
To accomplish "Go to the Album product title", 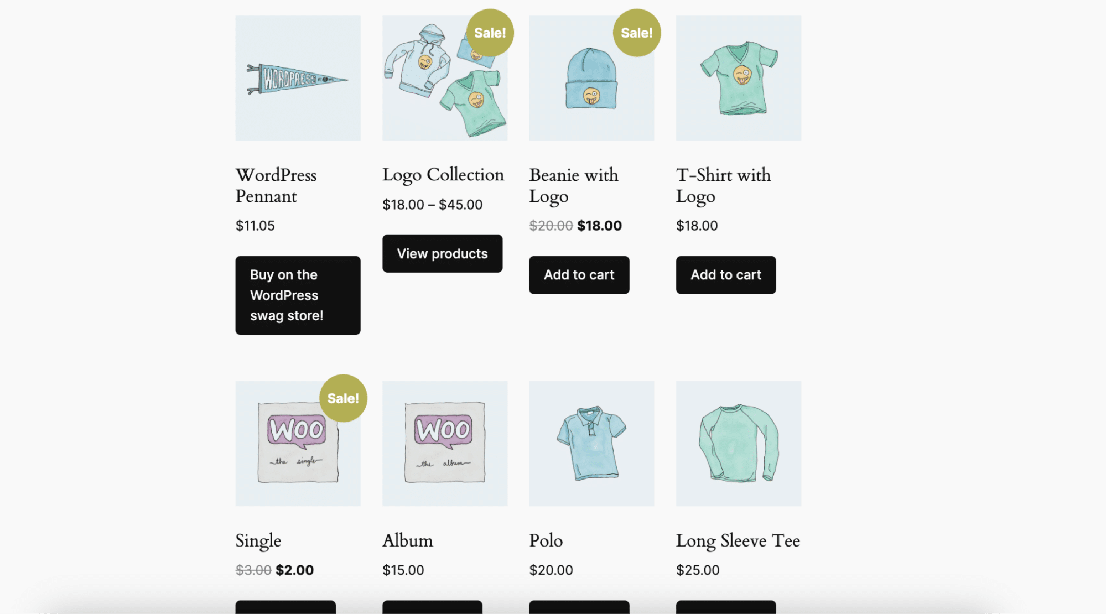I will click(x=407, y=540).
